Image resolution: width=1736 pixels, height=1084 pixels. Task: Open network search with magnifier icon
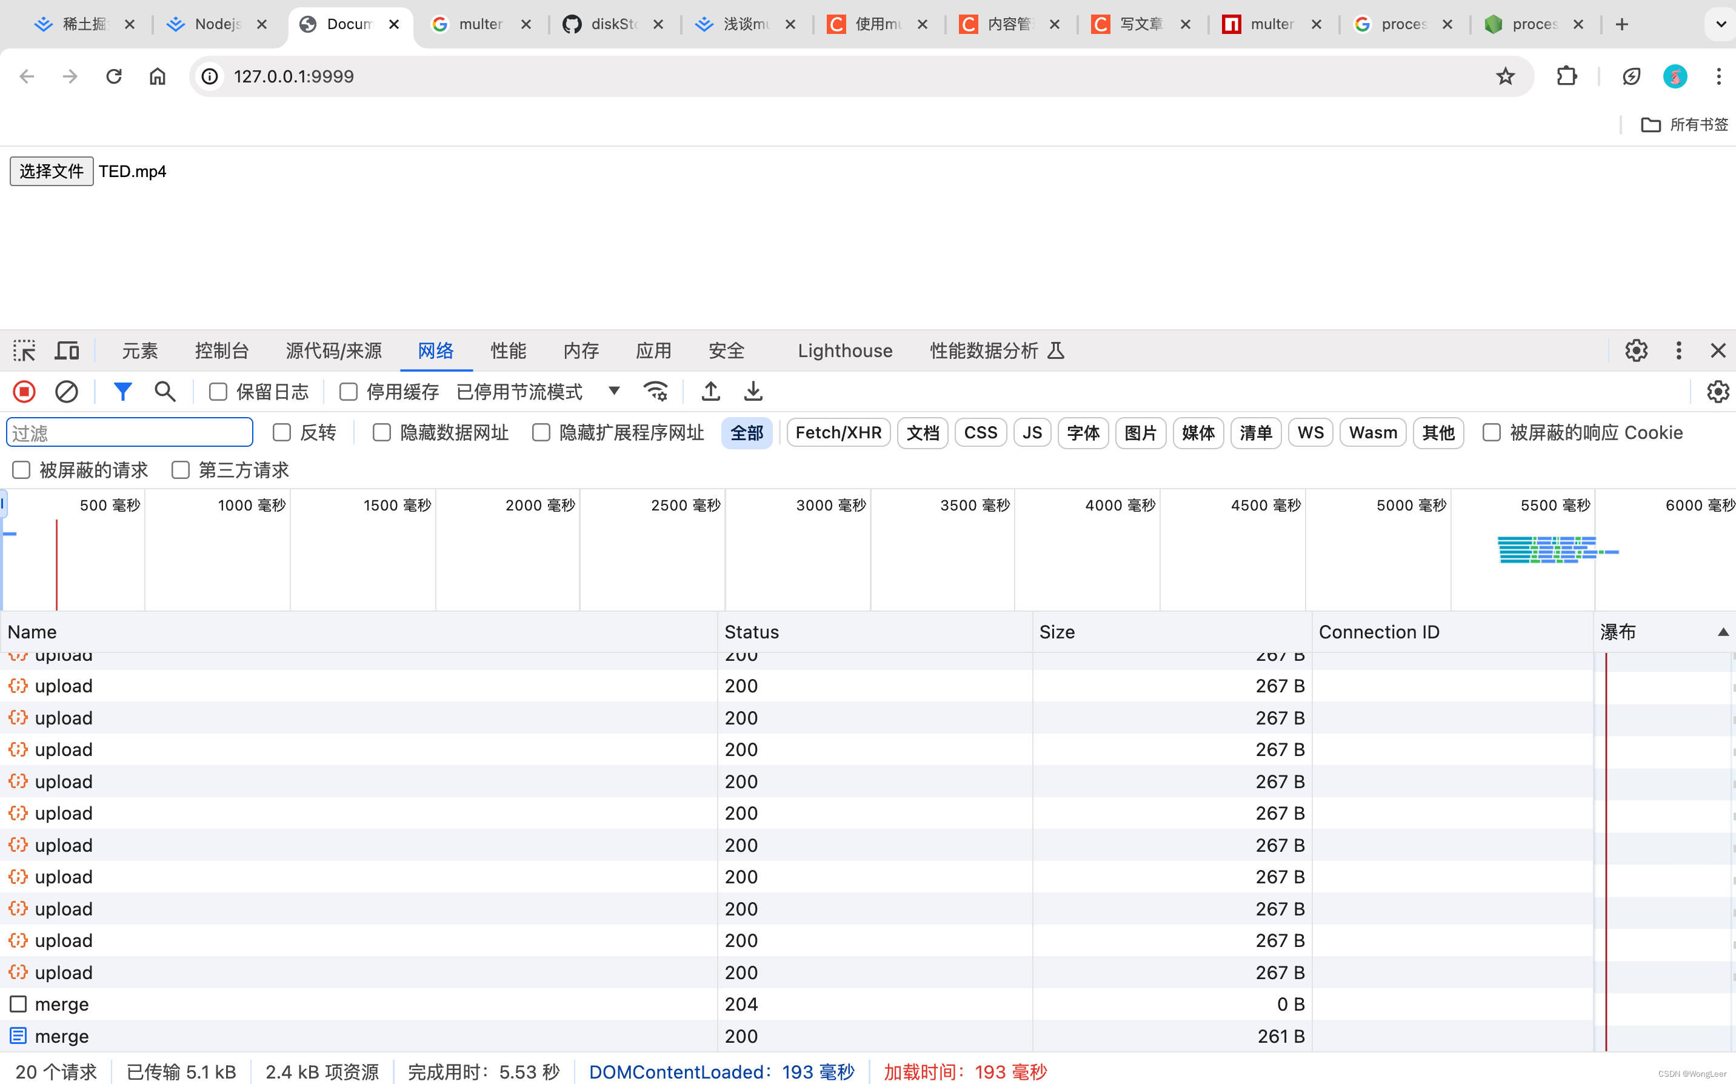pyautogui.click(x=165, y=392)
